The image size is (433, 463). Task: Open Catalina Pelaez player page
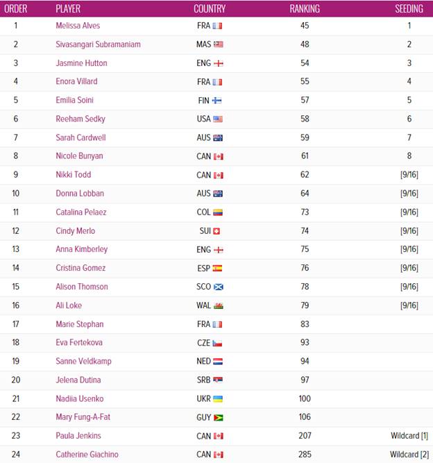[81, 212]
